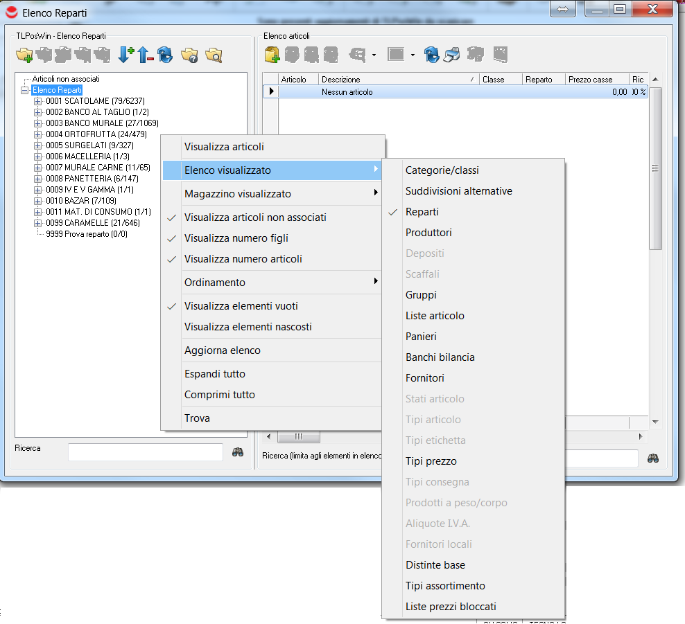Viewport: 685px width, 624px height.
Task: Click the add new folder icon in the Elenco Reparti toolbar
Action: 24,55
